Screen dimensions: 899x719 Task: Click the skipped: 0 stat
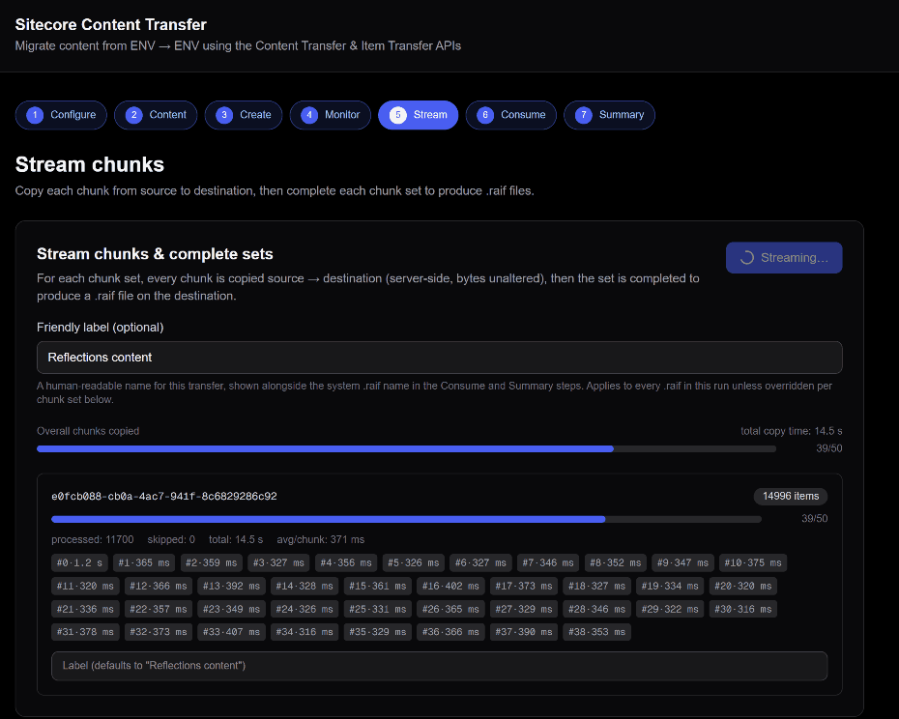(171, 539)
